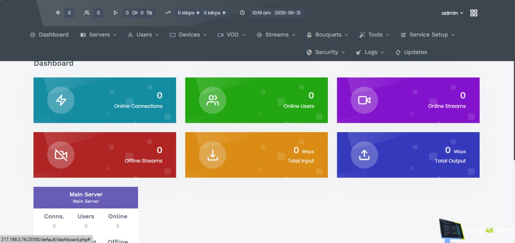Click the online users icon in top bar
Viewport: 515px width, 243px height.
click(x=87, y=13)
